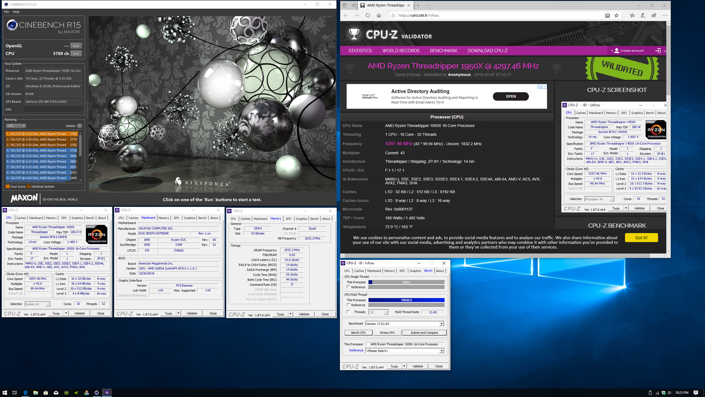This screenshot has width=705, height=397.
Task: Open Mail app from taskbar
Action: [x=56, y=393]
